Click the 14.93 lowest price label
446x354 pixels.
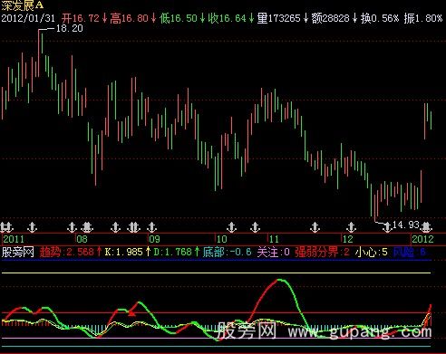pos(406,225)
